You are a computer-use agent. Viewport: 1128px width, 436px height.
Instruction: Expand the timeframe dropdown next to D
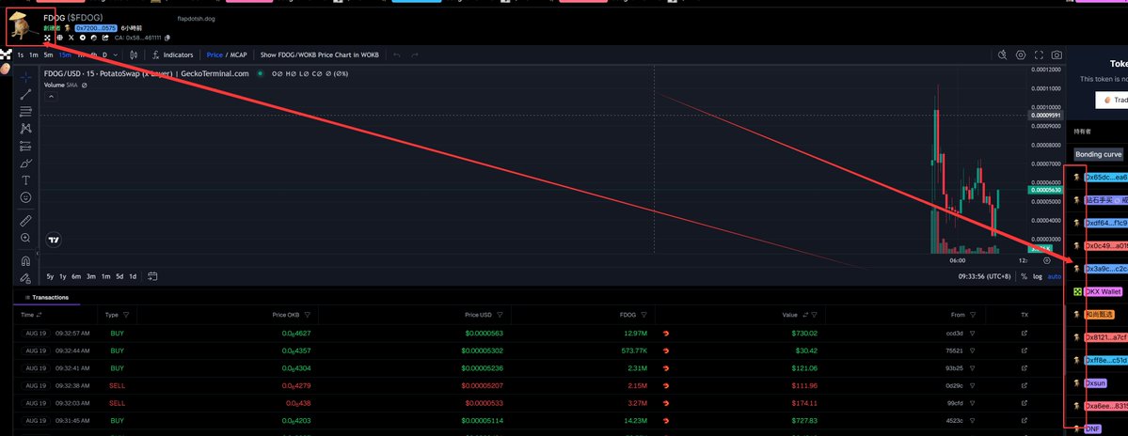pos(116,54)
